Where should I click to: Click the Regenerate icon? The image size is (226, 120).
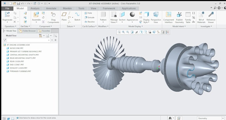[7, 14]
